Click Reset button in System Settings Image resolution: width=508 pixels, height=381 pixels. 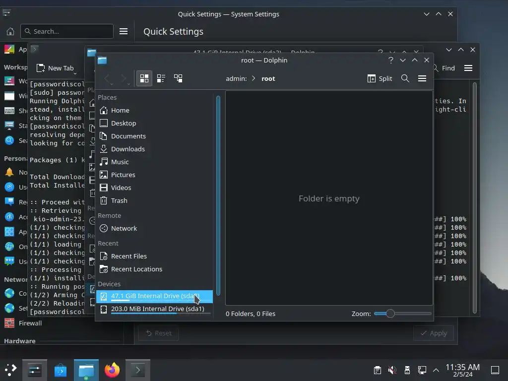click(x=158, y=333)
